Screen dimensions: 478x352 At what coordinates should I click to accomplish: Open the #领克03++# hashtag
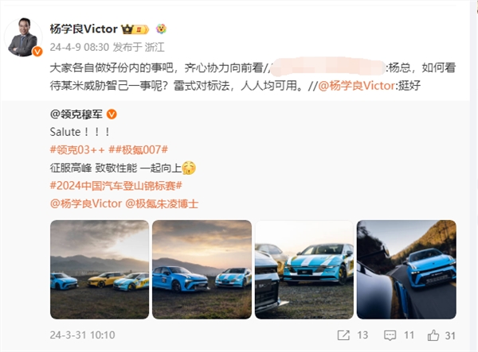point(79,149)
